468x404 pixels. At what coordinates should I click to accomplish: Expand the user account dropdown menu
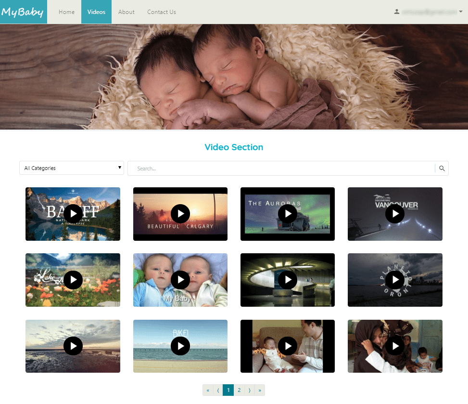428,12
